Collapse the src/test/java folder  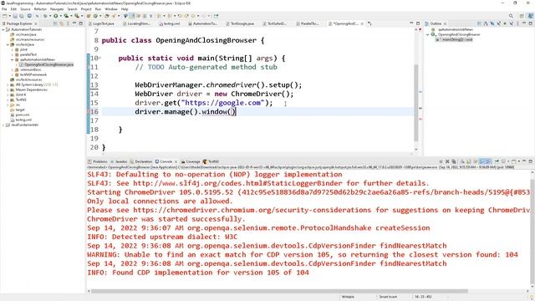pos(8,44)
